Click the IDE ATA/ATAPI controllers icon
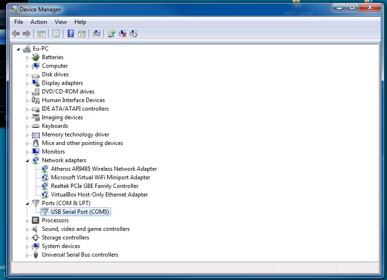Image resolution: width=387 pixels, height=280 pixels. pyautogui.click(x=36, y=109)
